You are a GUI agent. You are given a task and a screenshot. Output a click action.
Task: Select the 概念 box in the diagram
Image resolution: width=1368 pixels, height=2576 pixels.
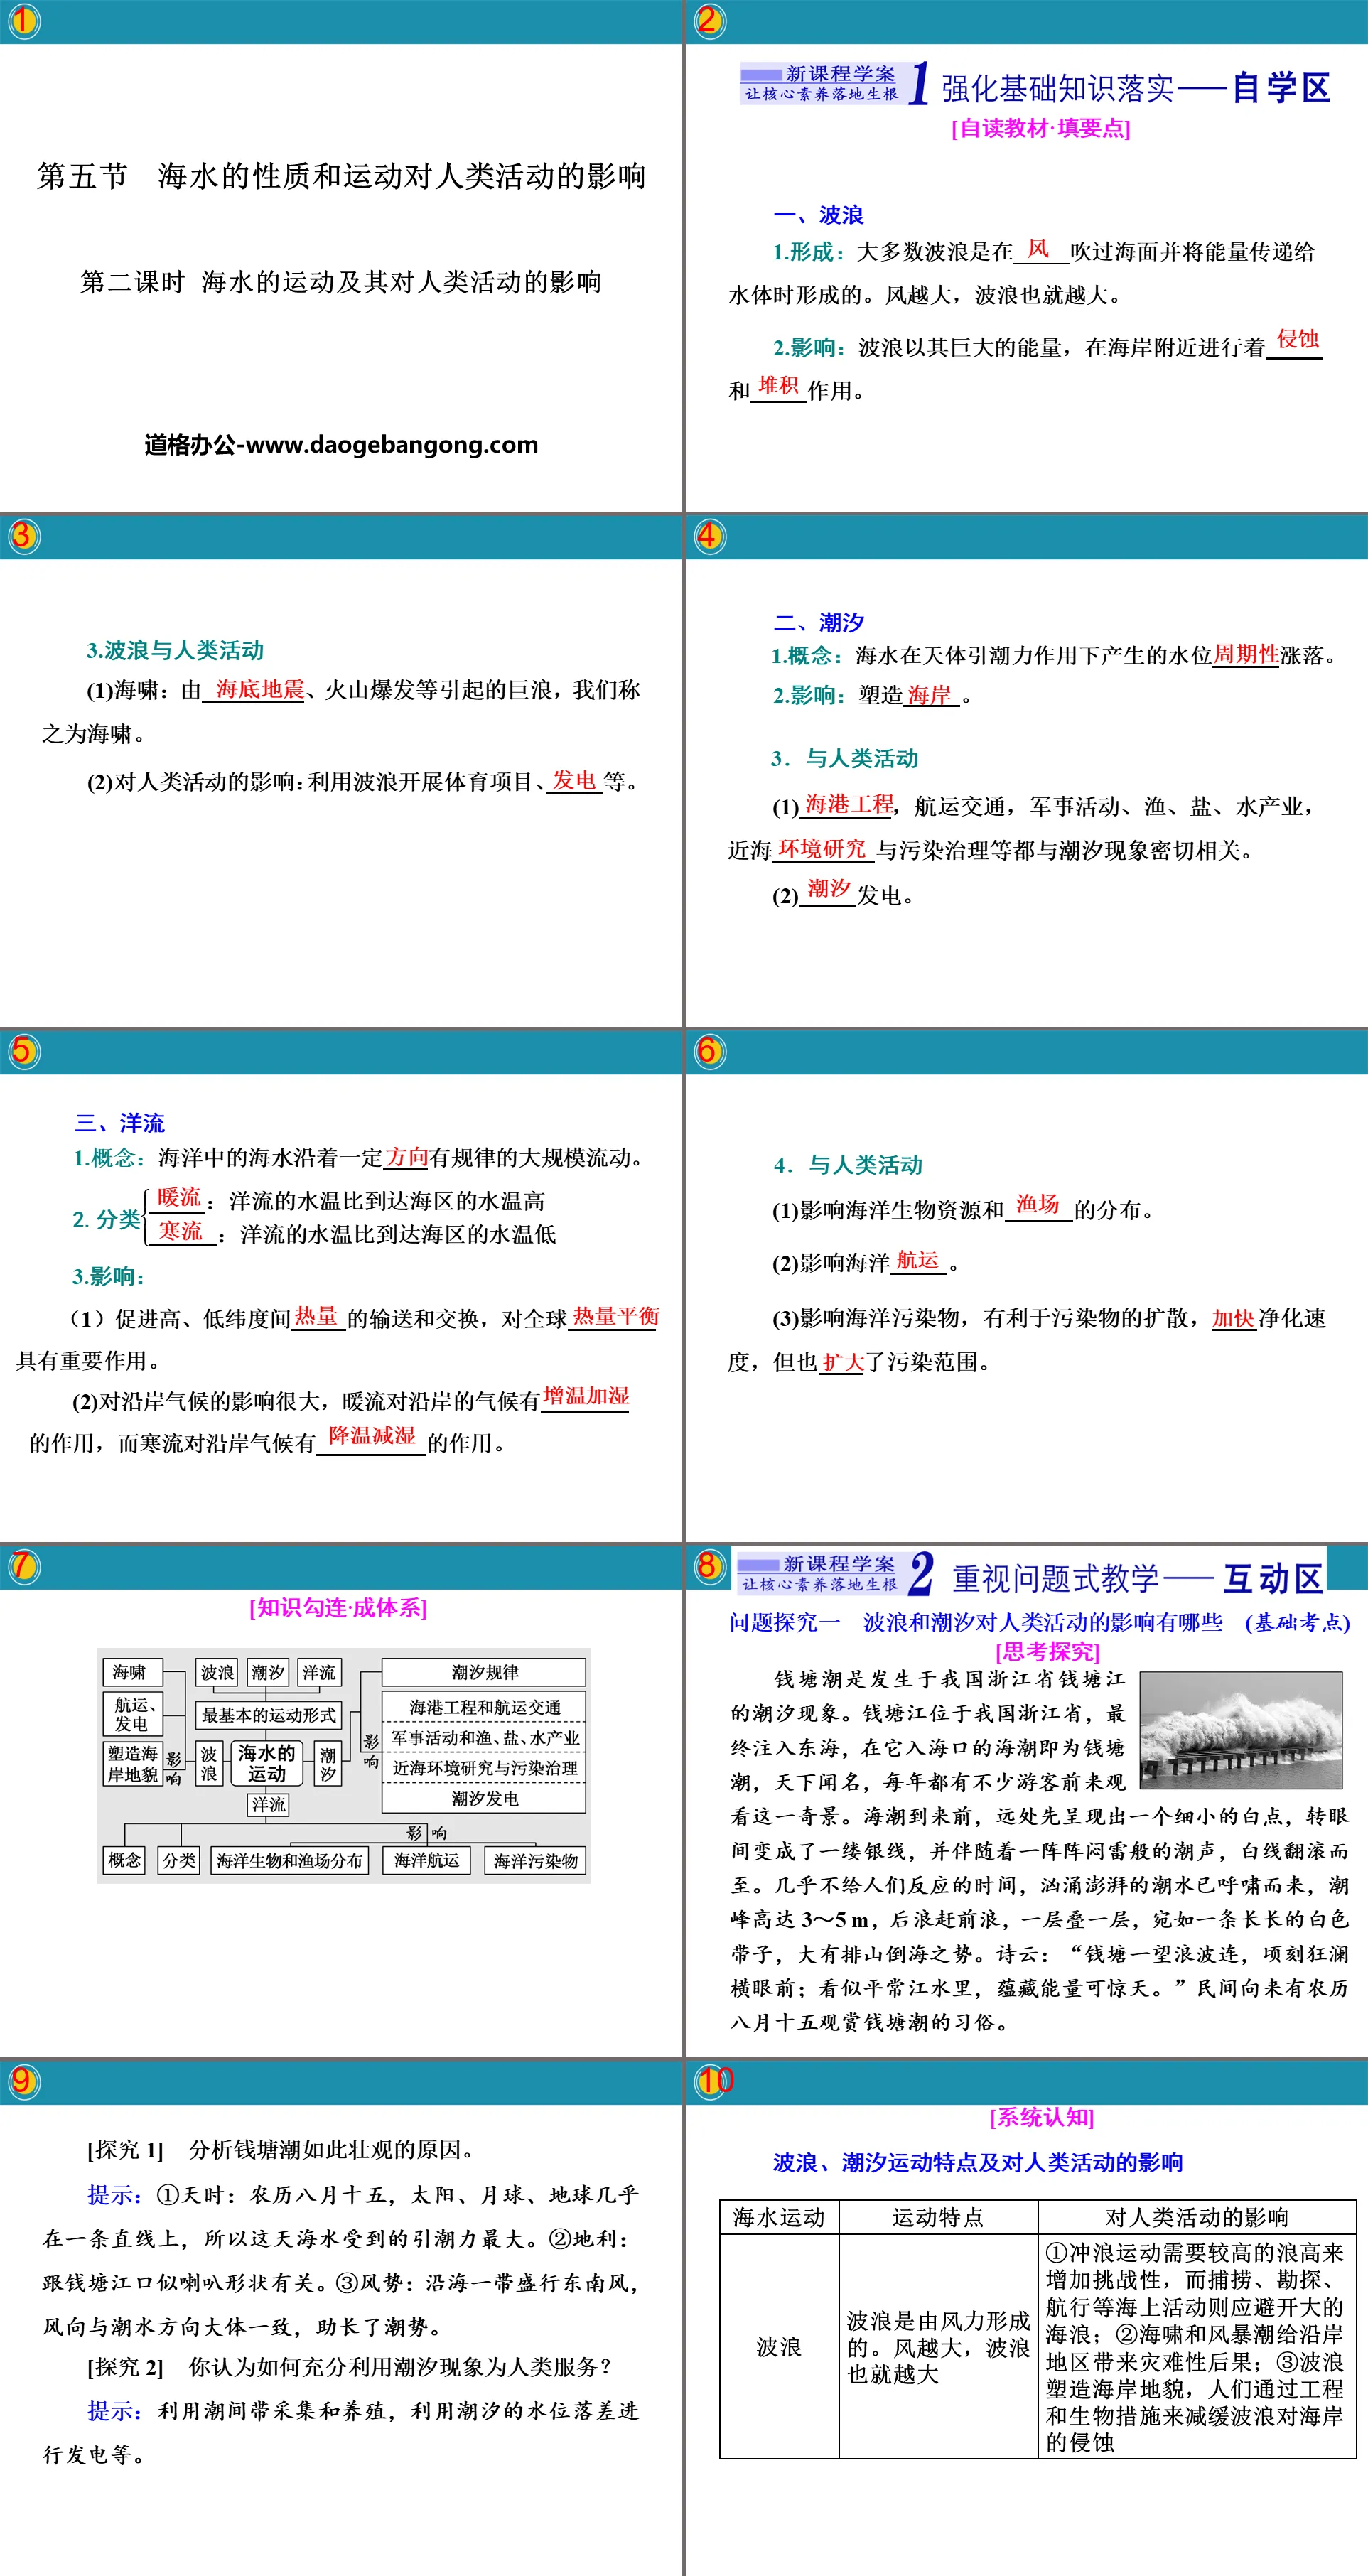125,1860
